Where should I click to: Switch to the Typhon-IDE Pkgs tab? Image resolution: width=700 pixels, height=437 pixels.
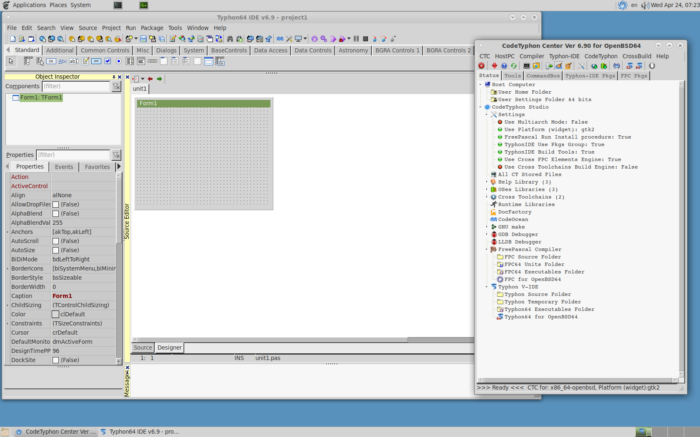pyautogui.click(x=590, y=76)
